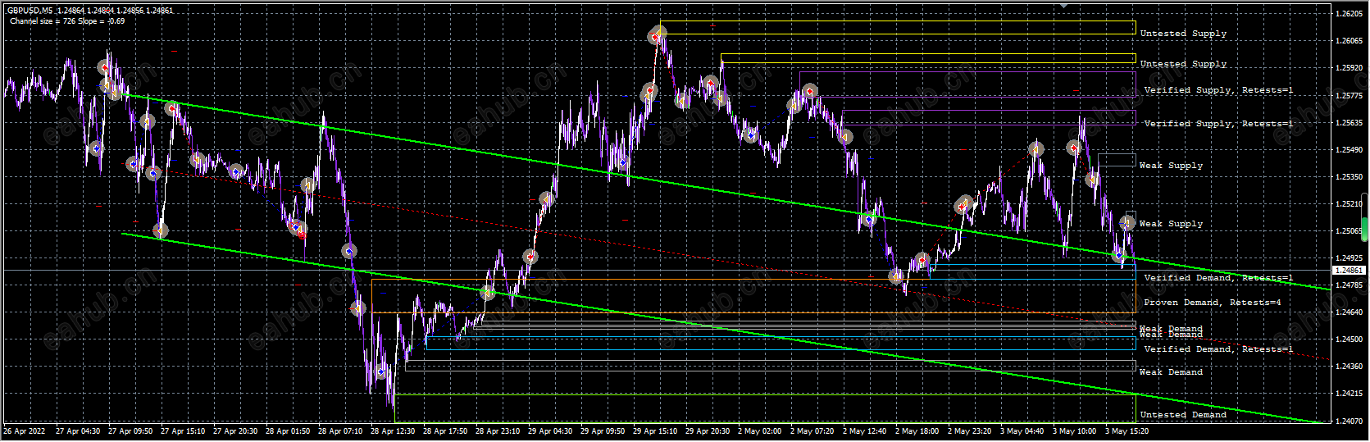This screenshot has width=1370, height=442.
Task: Click the 28 Apr 07:10 time label
Action: coord(340,431)
